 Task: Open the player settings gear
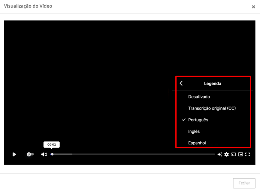point(226,154)
